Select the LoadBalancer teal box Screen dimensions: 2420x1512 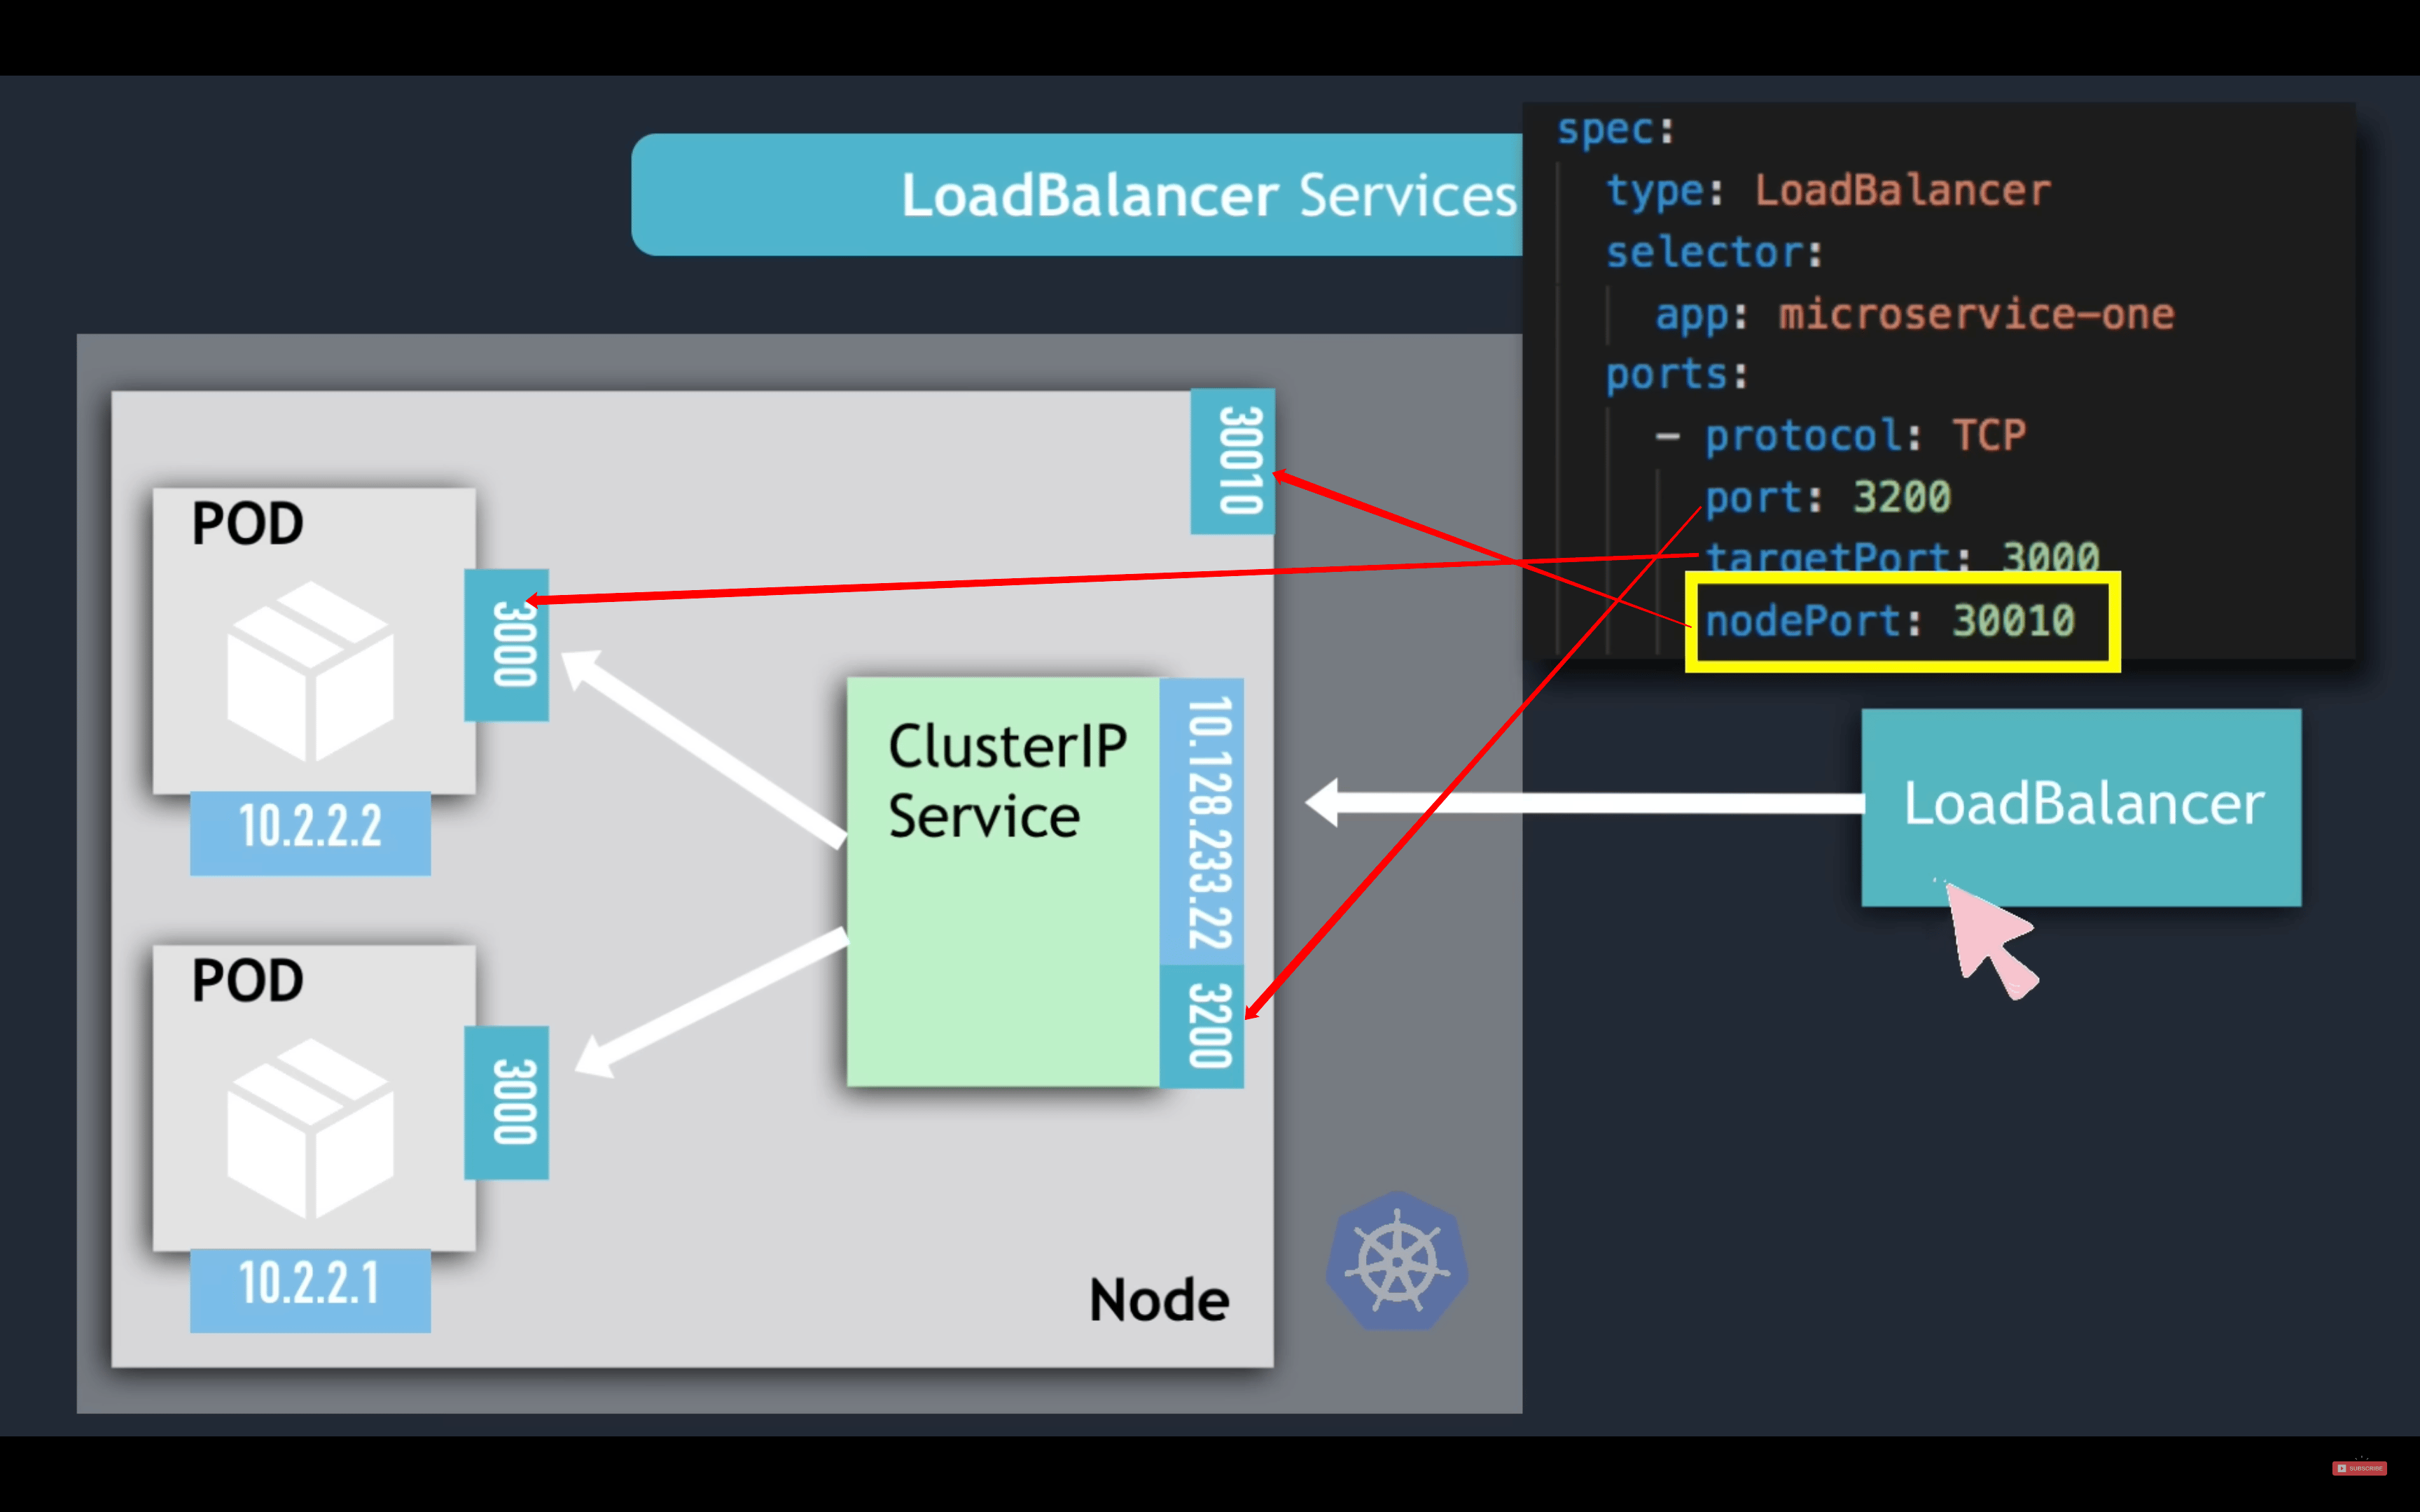(2081, 808)
